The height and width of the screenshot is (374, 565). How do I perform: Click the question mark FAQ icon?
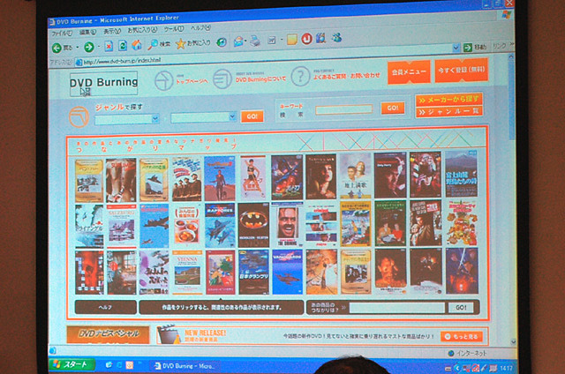(300, 77)
